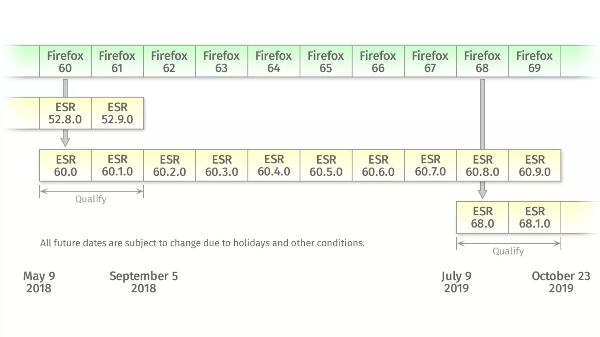600x337 pixels.
Task: Click the May 9 2018 date marker
Action: coord(39,282)
